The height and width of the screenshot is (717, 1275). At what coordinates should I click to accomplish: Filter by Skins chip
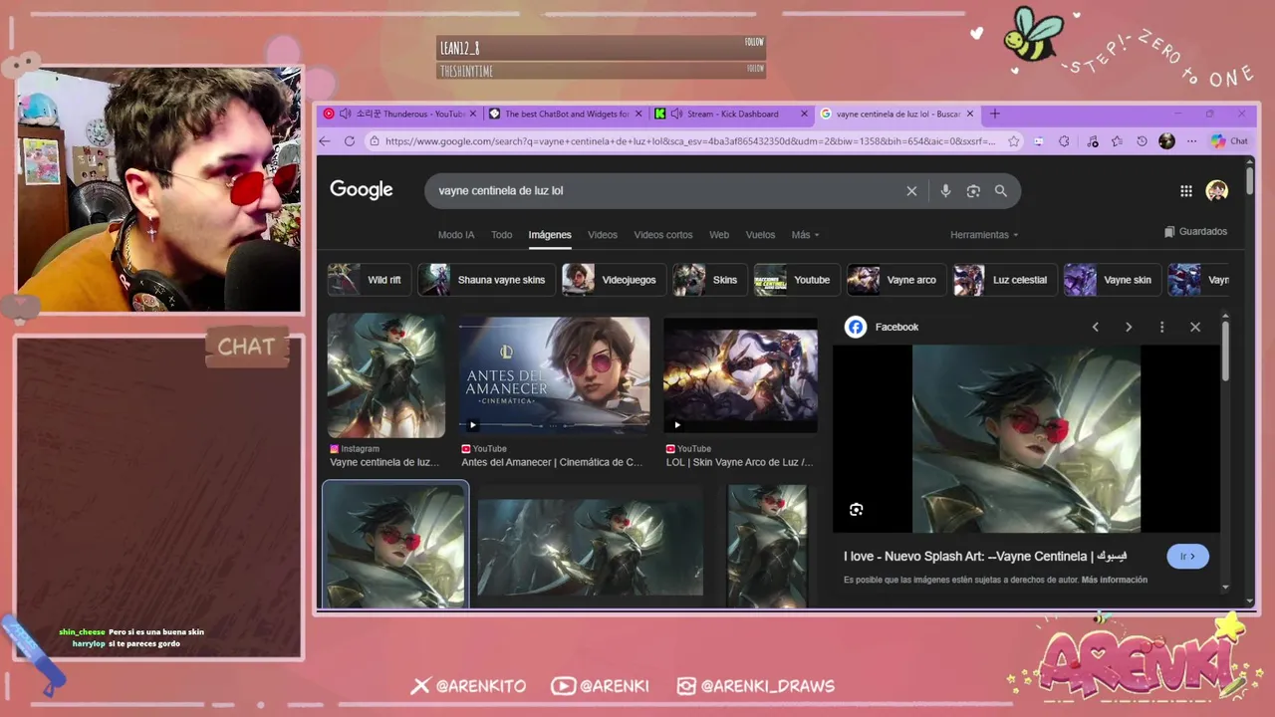708,280
